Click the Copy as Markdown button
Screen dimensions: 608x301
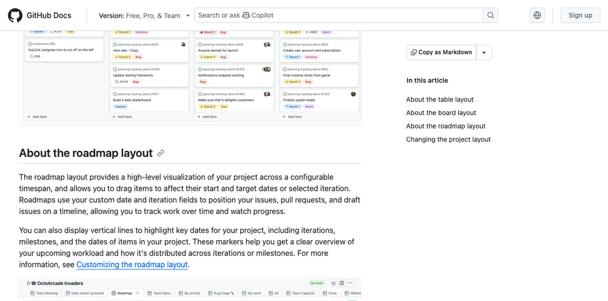(x=441, y=52)
